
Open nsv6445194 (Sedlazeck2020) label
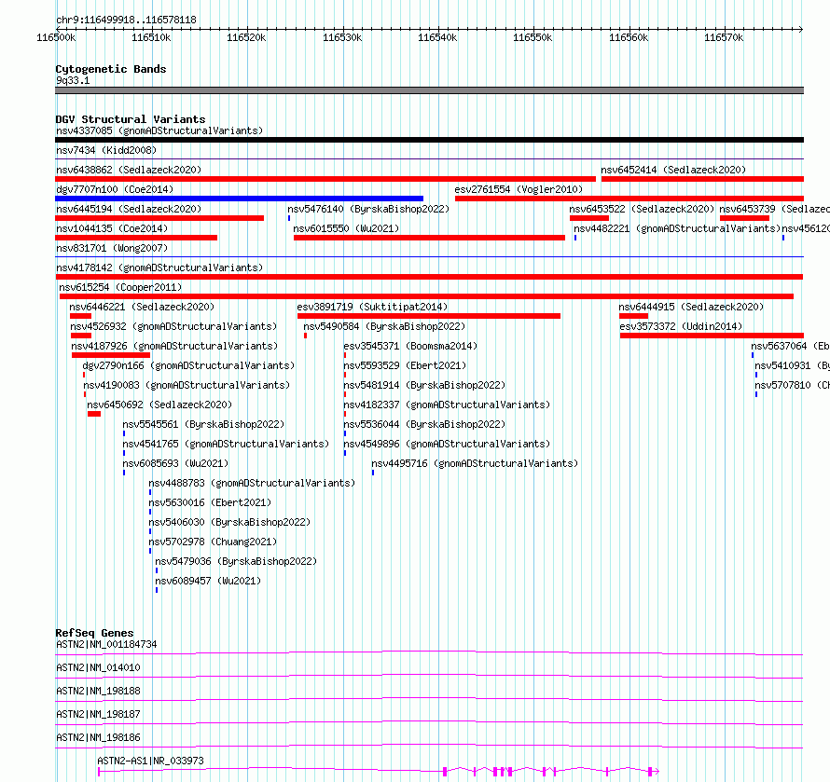coord(129,209)
